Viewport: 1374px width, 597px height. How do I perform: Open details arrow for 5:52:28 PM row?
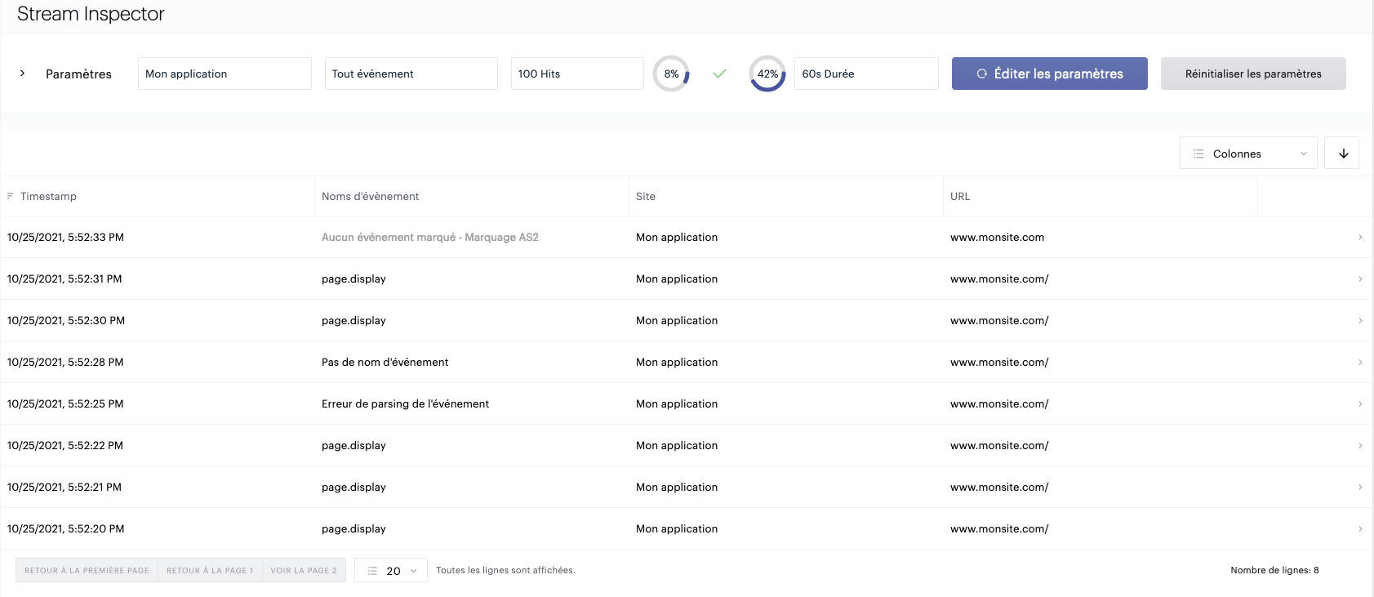[1360, 363]
